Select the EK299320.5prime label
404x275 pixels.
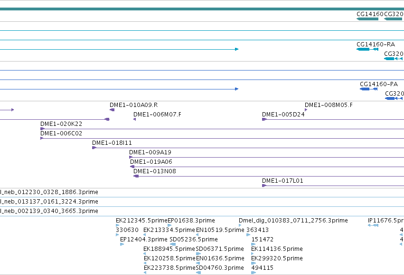click(277, 258)
